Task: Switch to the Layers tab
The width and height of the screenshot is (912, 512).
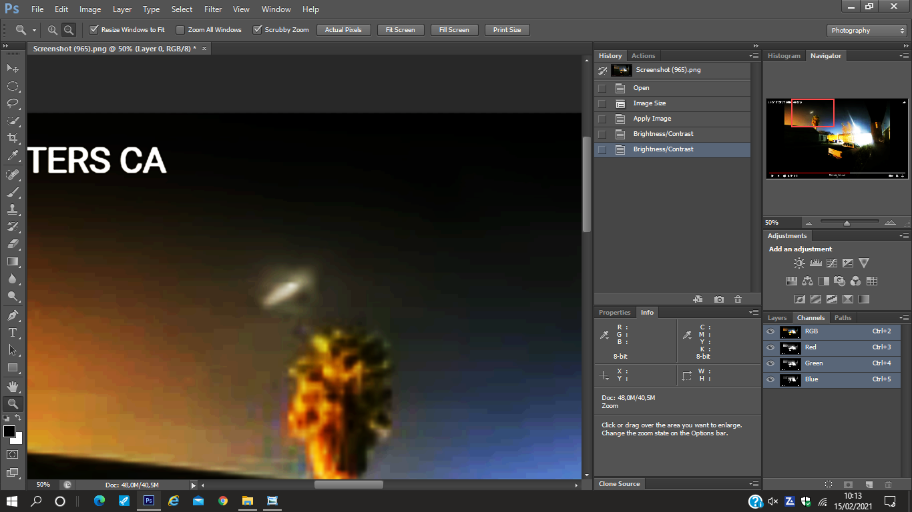Action: [777, 318]
